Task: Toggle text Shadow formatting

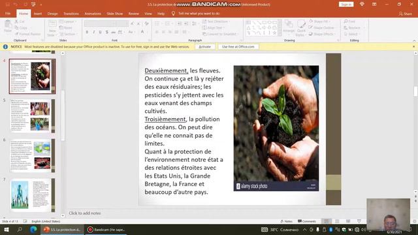Action: click(x=107, y=32)
